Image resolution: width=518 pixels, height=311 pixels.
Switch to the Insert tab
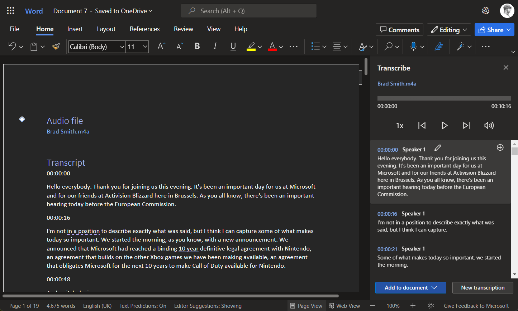[75, 29]
